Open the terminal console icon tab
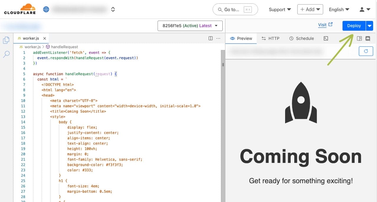 (326, 38)
